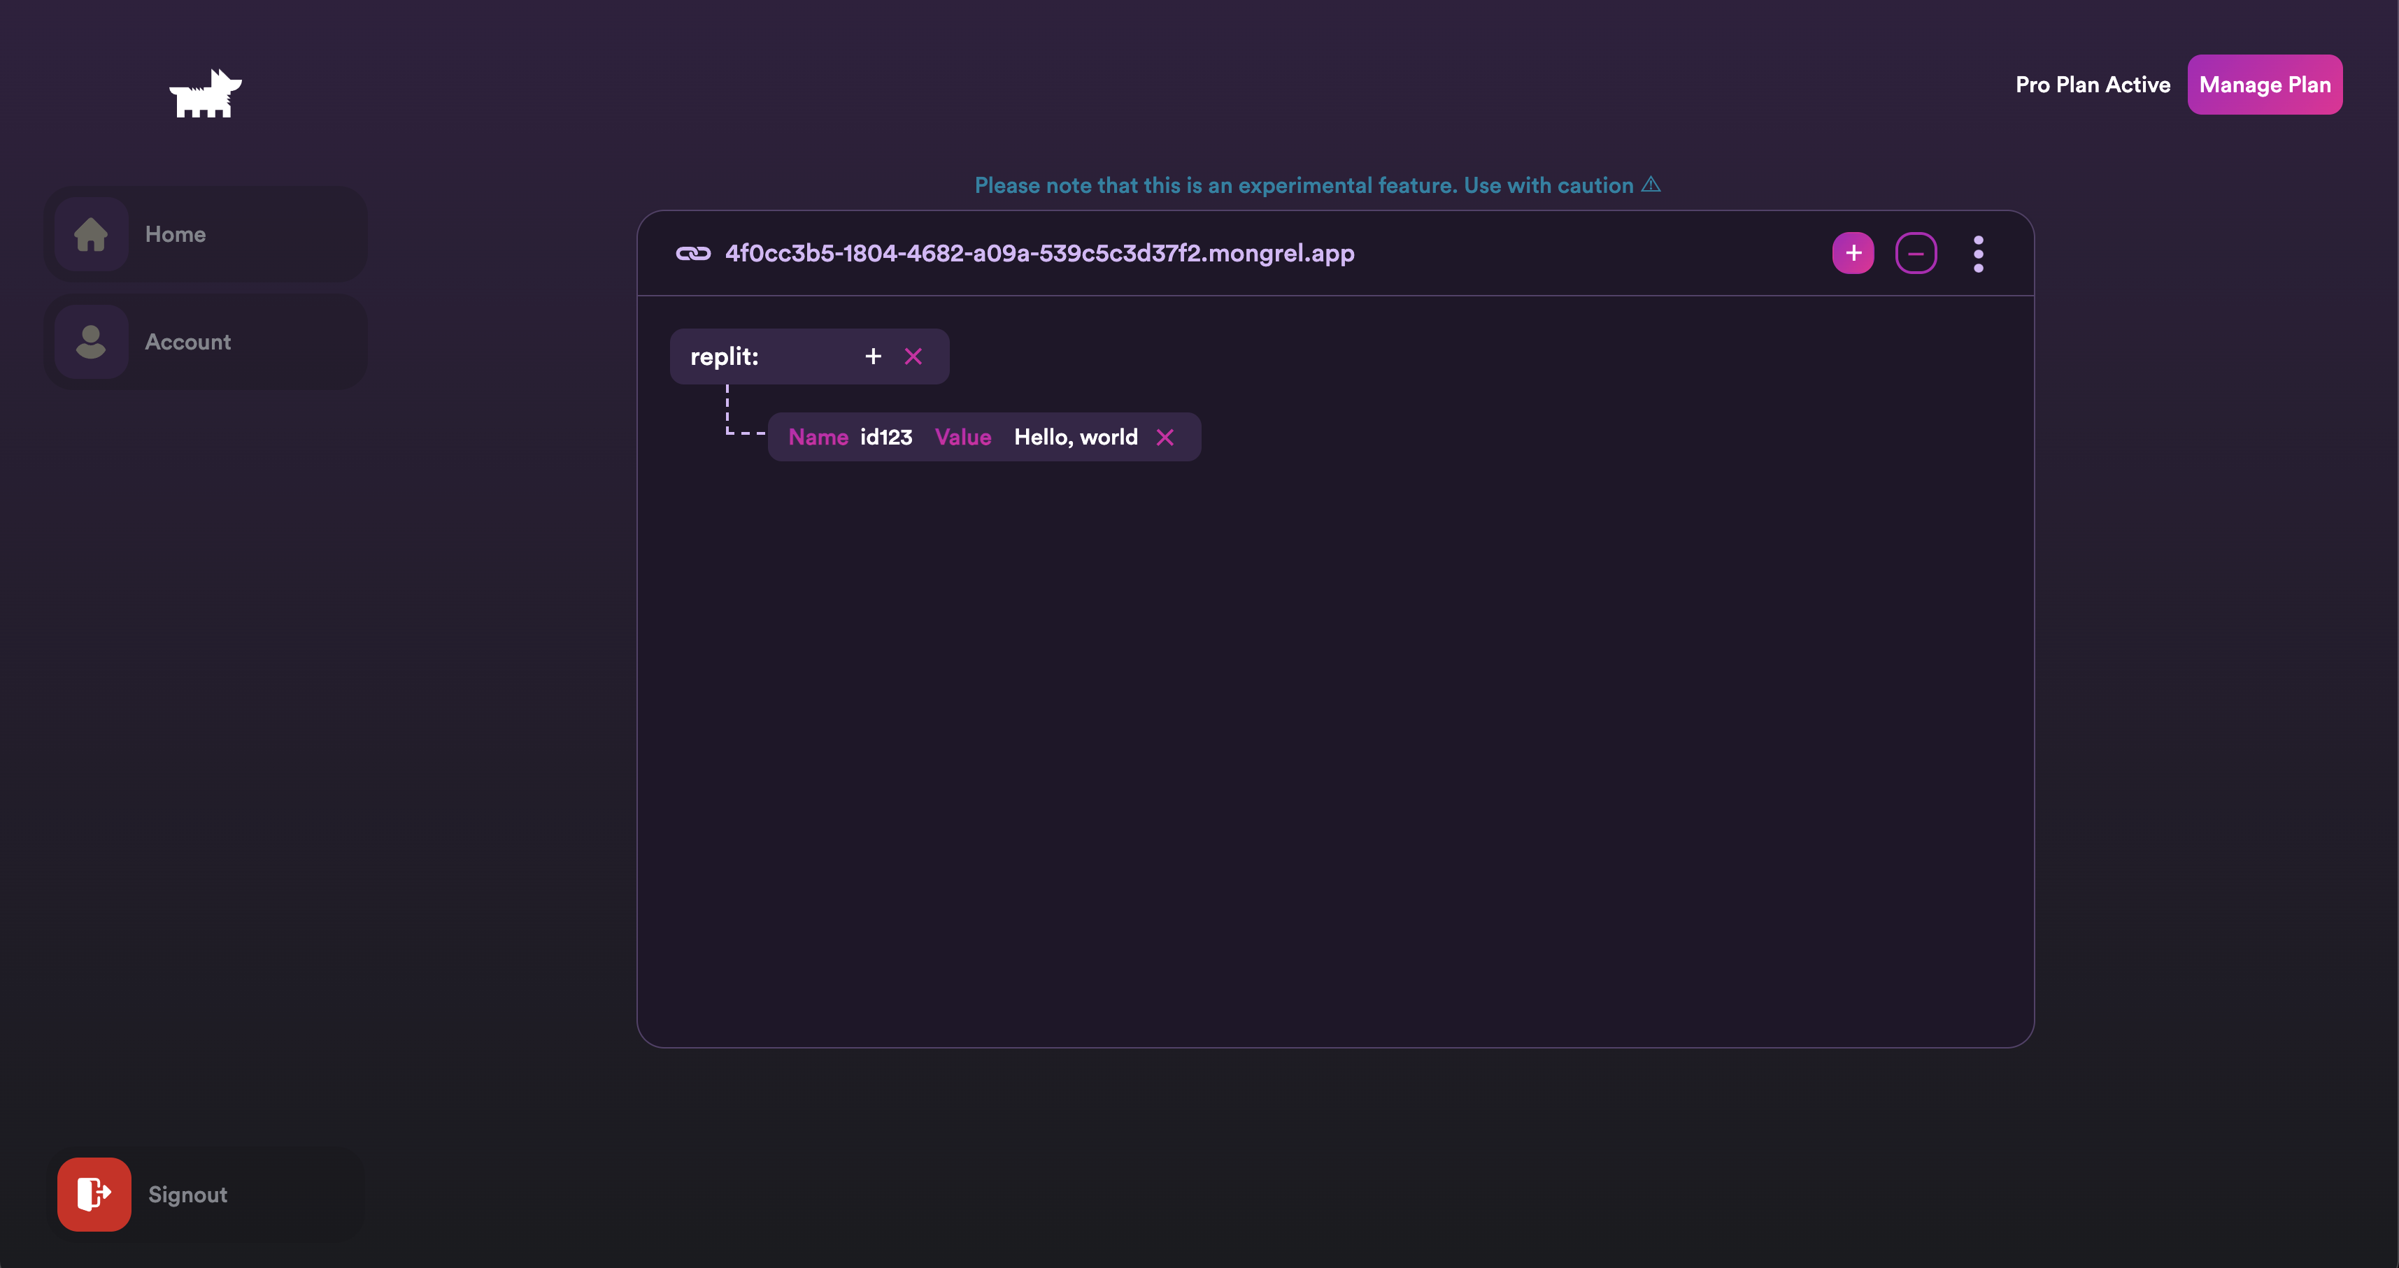Viewport: 2399px width, 1268px height.
Task: Remove the replit group with its X
Action: [913, 356]
